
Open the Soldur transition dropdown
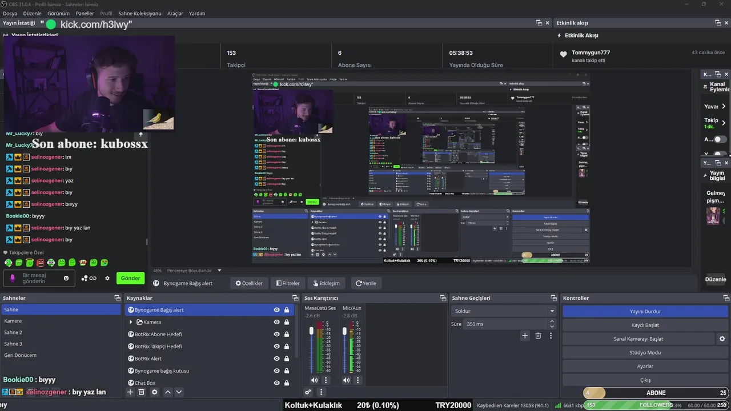504,311
